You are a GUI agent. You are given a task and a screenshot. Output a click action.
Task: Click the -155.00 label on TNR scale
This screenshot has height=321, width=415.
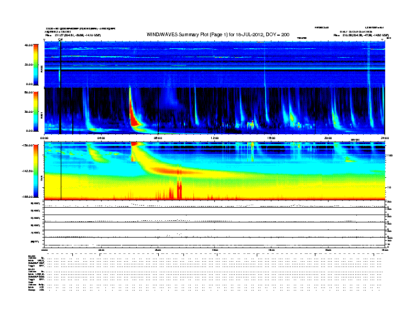pyautogui.click(x=27, y=197)
